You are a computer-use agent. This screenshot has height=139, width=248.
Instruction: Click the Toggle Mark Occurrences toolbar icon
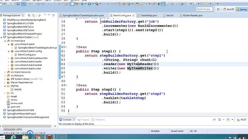[163, 4]
